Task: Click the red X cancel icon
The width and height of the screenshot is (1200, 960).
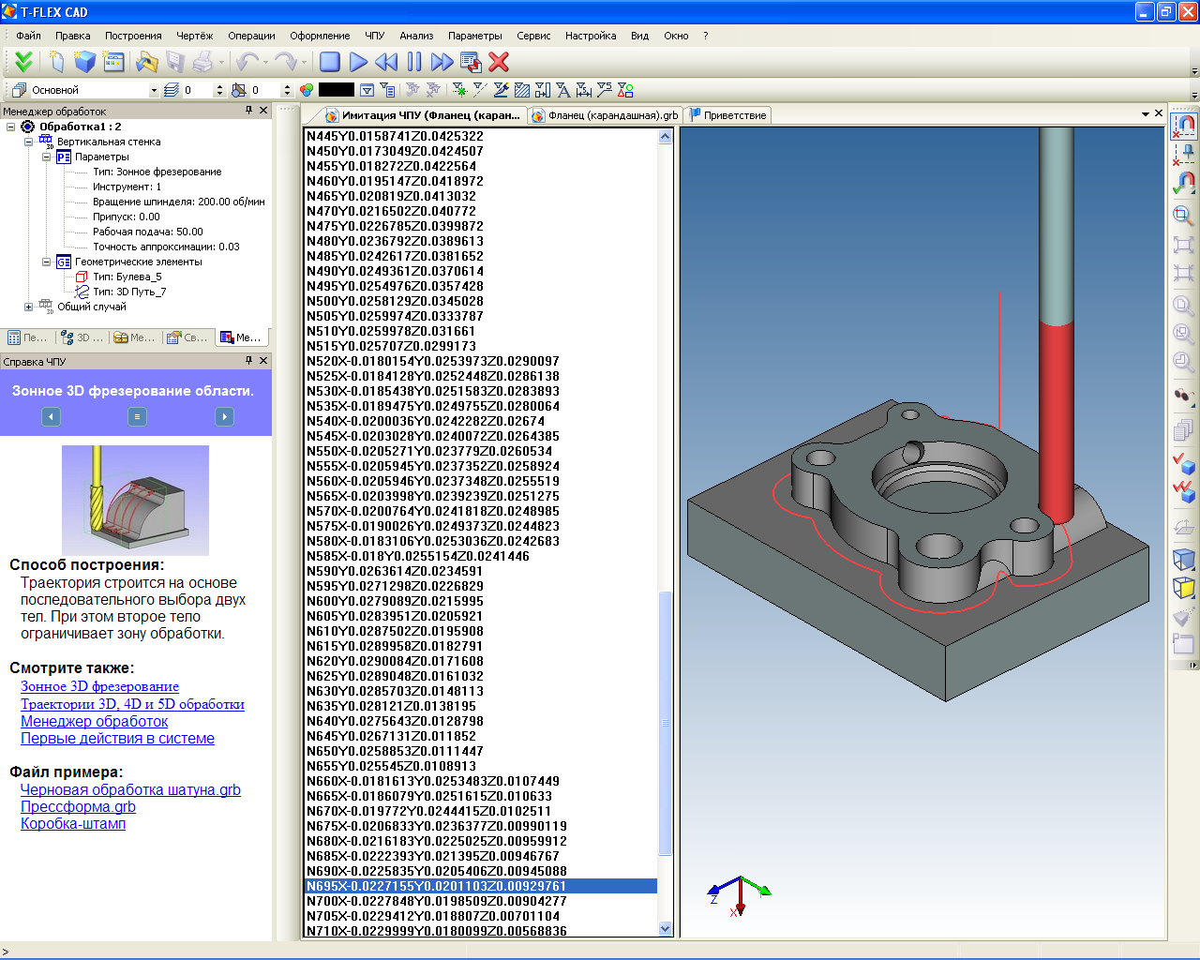Action: click(x=499, y=62)
